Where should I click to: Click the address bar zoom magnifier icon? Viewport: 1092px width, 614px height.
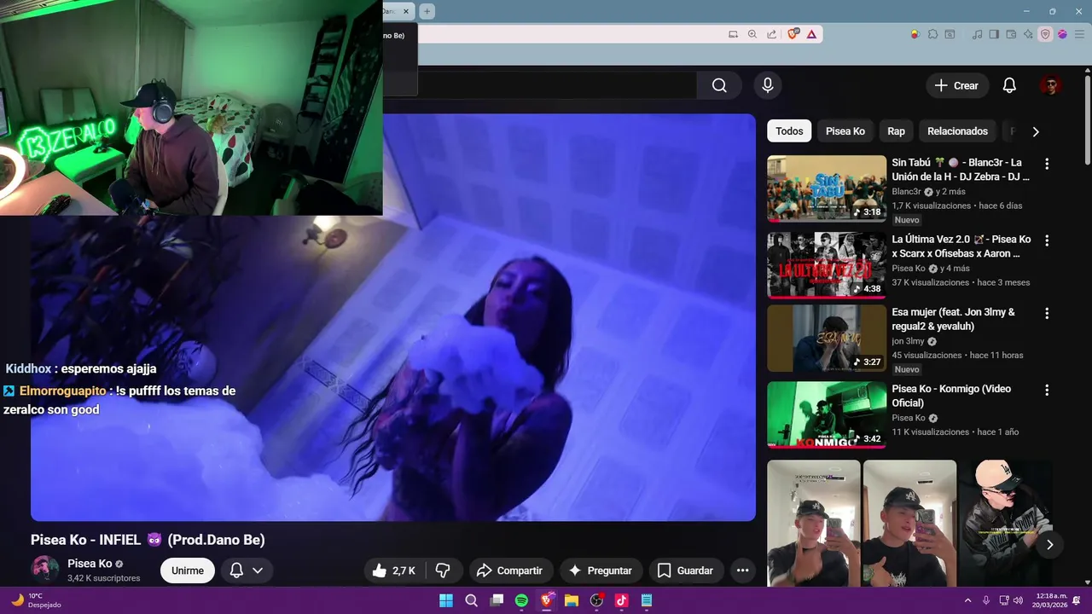pyautogui.click(x=752, y=34)
